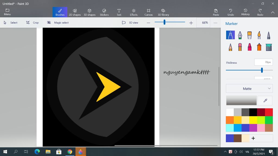Open Microsoft Edge from taskbar
This screenshot has width=278, height=156.
(x=37, y=152)
